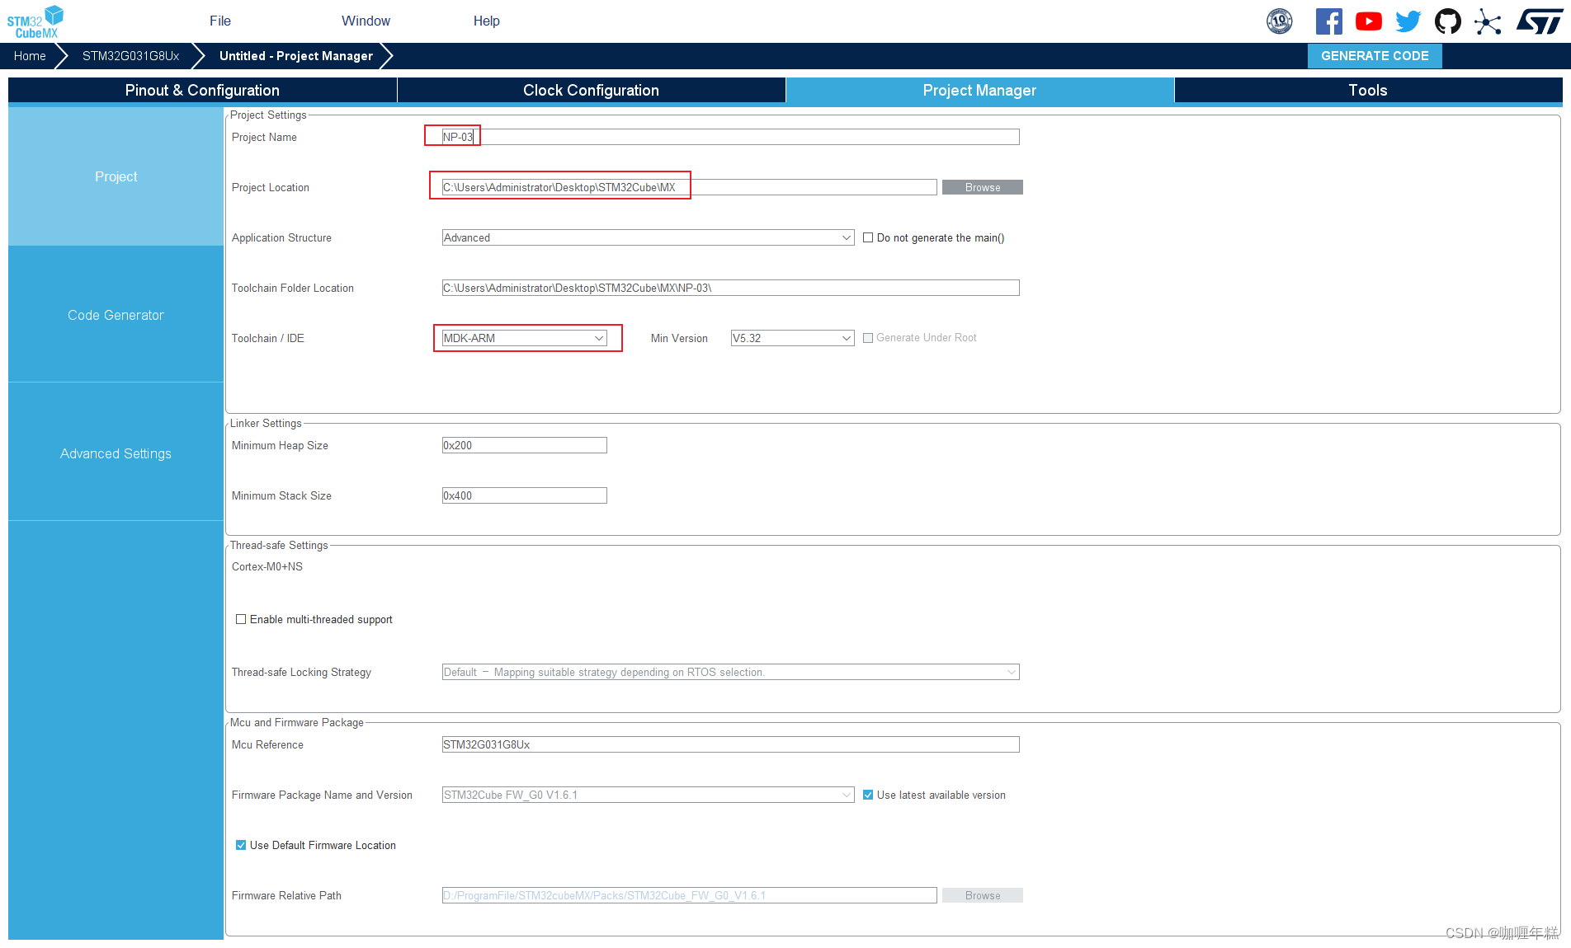Open the File menu

point(220,21)
